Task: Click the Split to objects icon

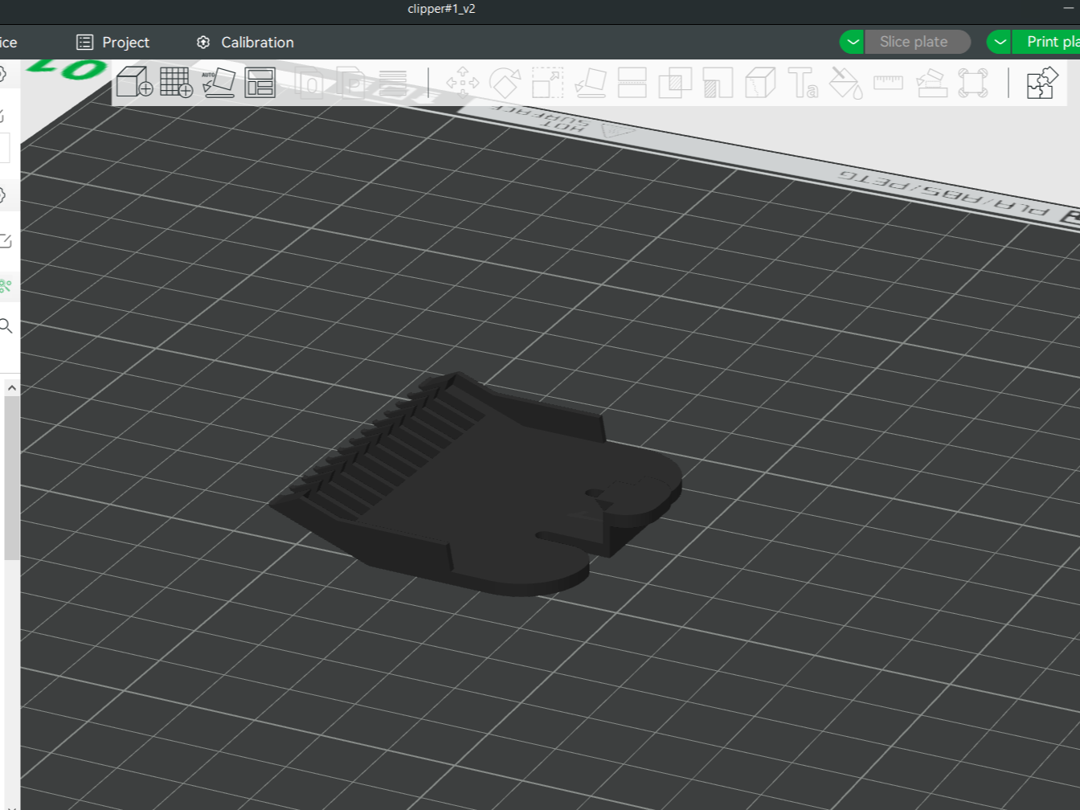Action: point(310,83)
